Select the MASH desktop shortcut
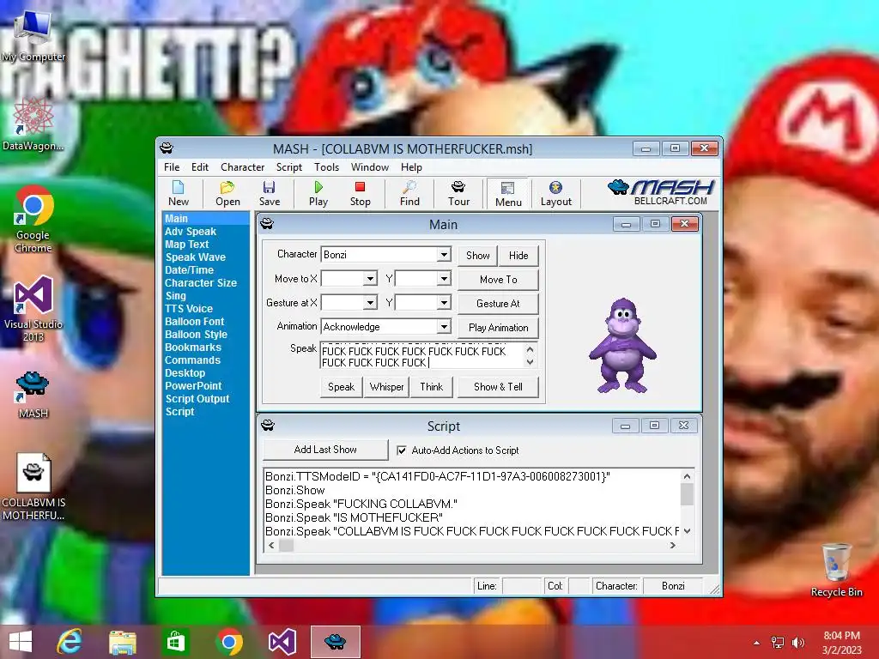 33,395
